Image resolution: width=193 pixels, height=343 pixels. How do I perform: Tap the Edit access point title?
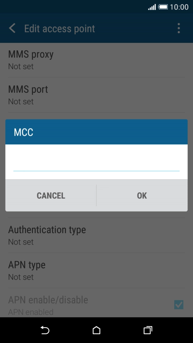point(59,29)
